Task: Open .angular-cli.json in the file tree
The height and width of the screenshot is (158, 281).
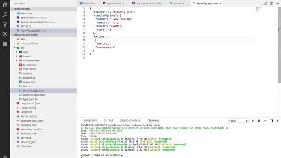Action: pyautogui.click(x=43, y=104)
